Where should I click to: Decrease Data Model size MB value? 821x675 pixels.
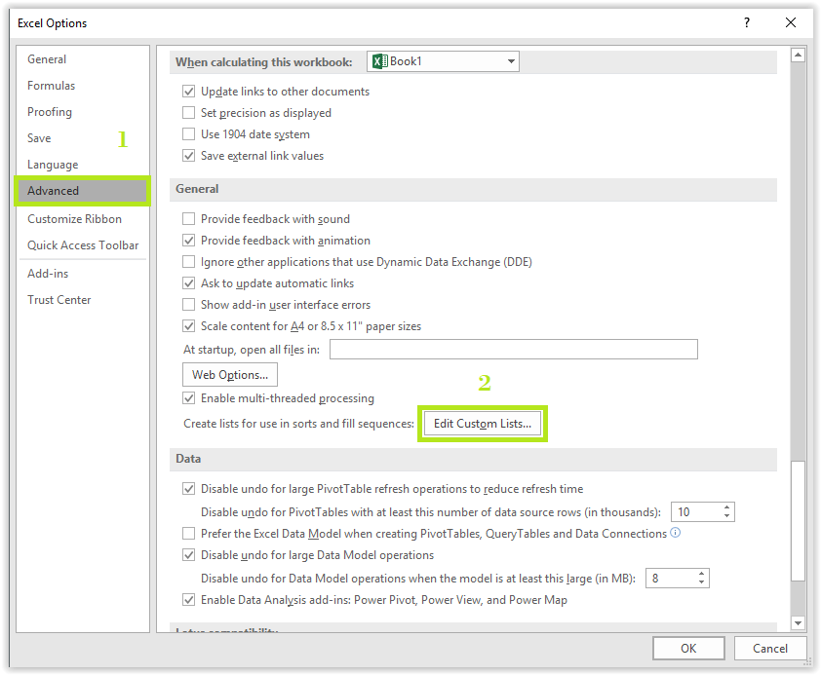[x=702, y=583]
